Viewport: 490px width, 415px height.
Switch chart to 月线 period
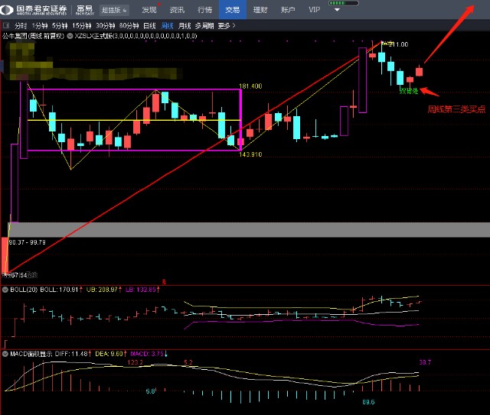point(185,25)
